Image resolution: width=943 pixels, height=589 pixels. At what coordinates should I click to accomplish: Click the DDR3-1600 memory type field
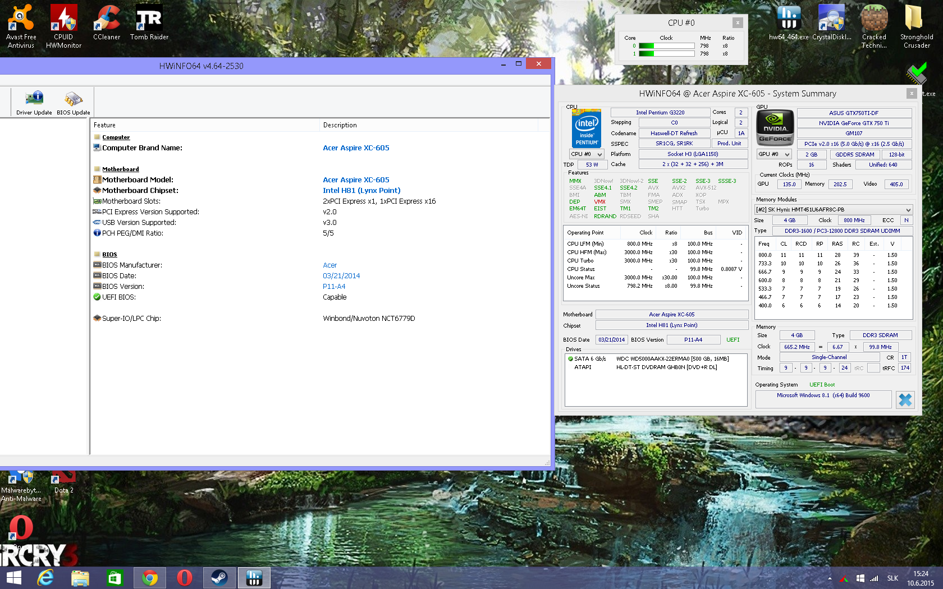(x=842, y=231)
